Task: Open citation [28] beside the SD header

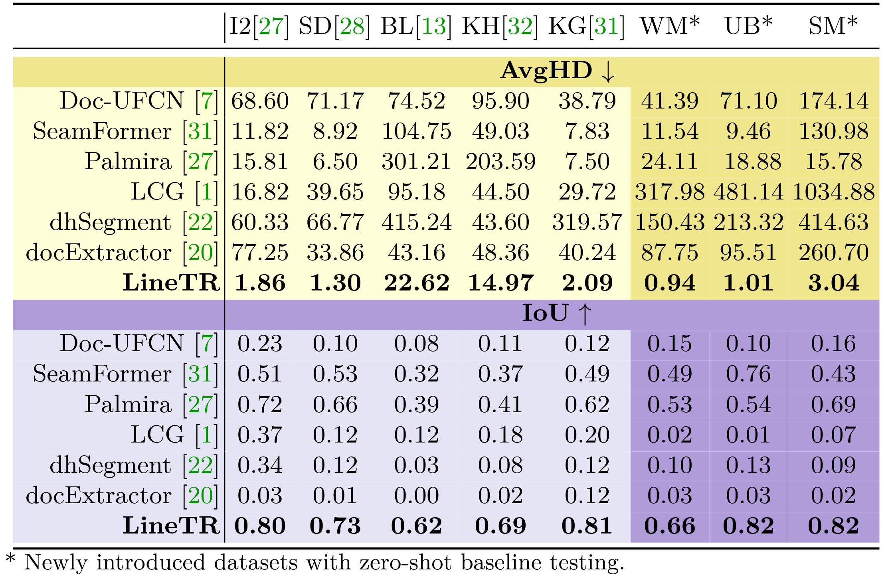Action: 352,26
